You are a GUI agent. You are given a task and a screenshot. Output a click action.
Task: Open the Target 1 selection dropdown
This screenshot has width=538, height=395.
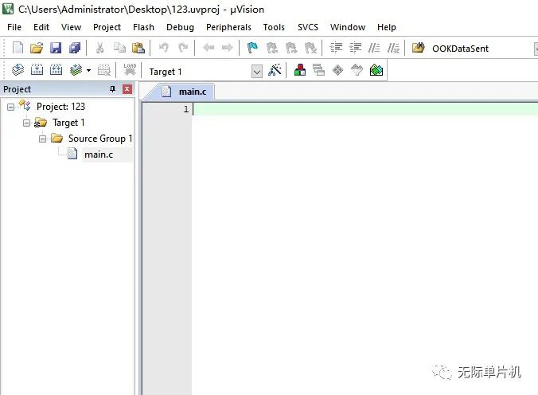[256, 72]
